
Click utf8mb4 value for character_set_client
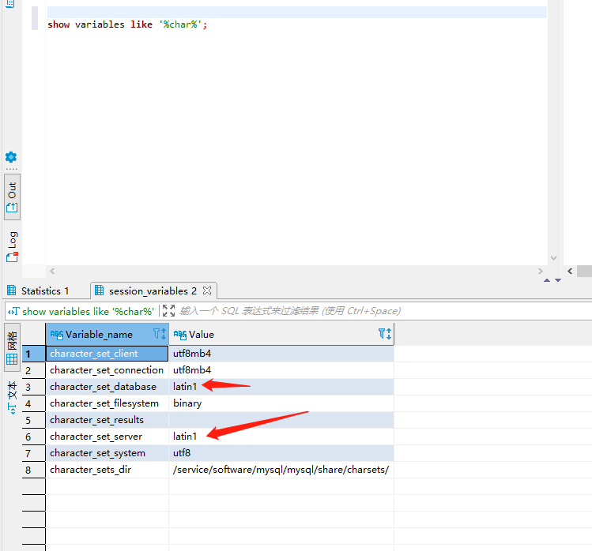coord(281,354)
